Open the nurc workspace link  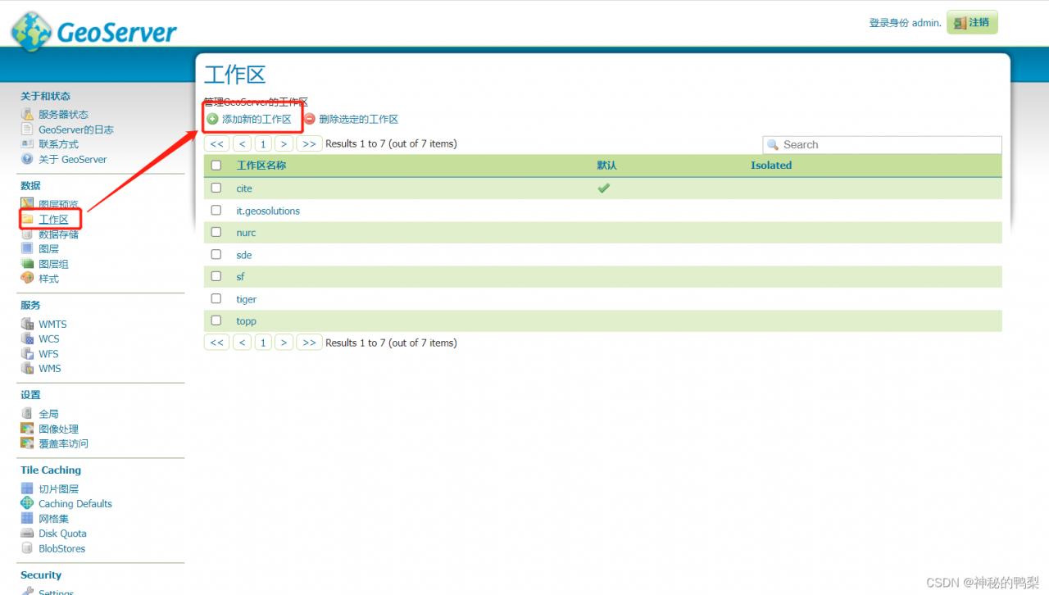(246, 233)
